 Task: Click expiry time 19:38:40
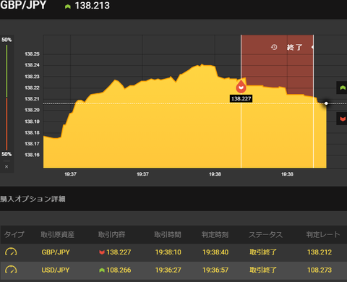tap(215, 252)
